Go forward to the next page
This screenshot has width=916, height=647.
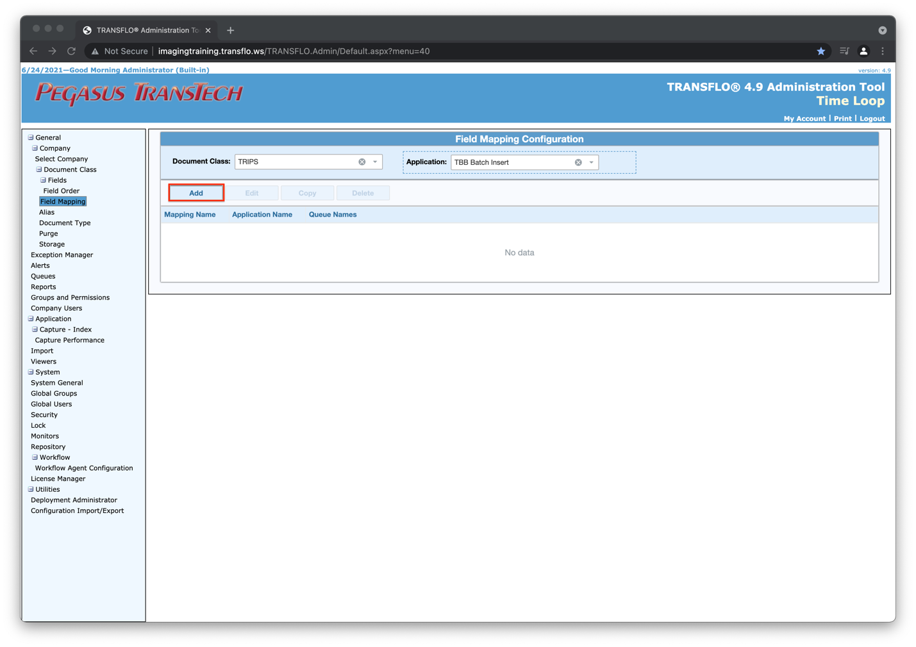53,51
